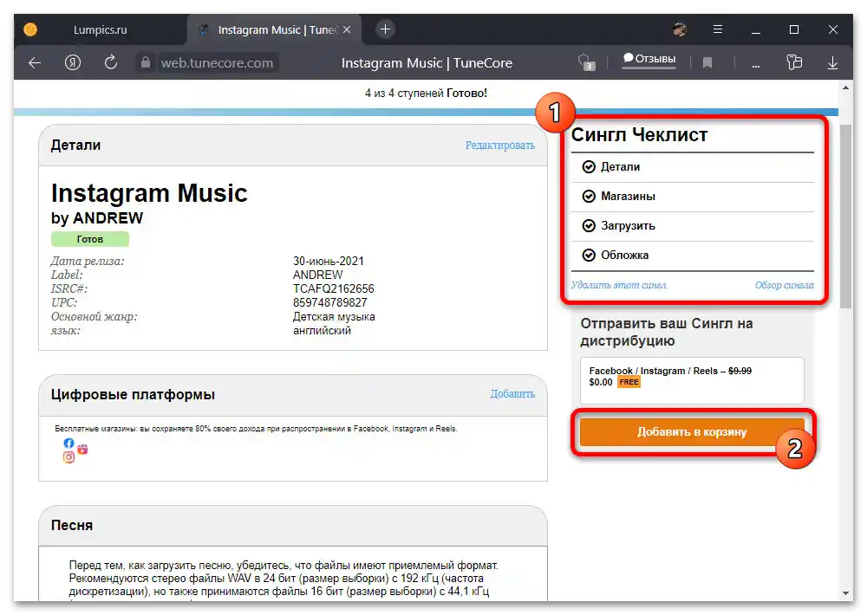This screenshot has height=615, width=867.
Task: Click release date 30-июнь-2021
Action: click(x=329, y=261)
